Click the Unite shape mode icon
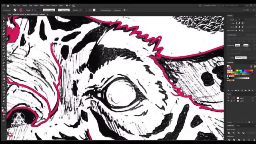Screen dimensions: 256x144 [x=229, y=133]
